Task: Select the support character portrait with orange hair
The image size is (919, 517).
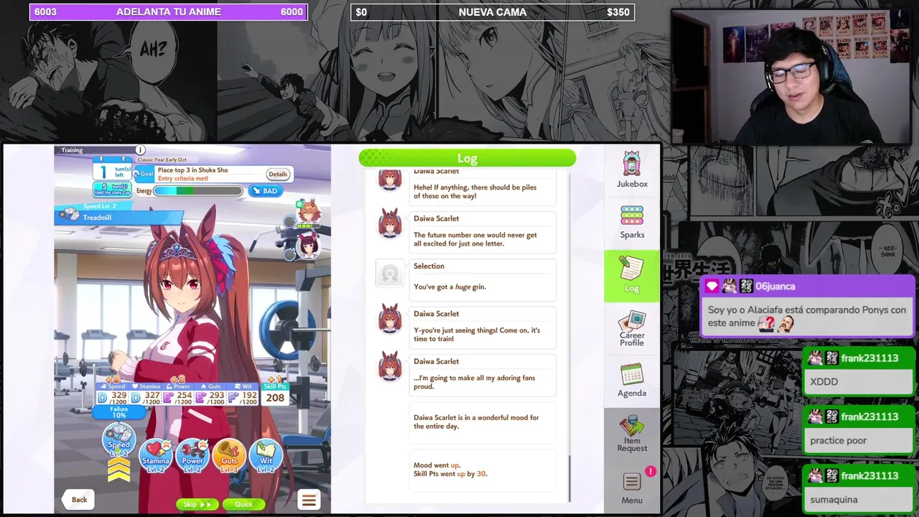Action: point(309,213)
